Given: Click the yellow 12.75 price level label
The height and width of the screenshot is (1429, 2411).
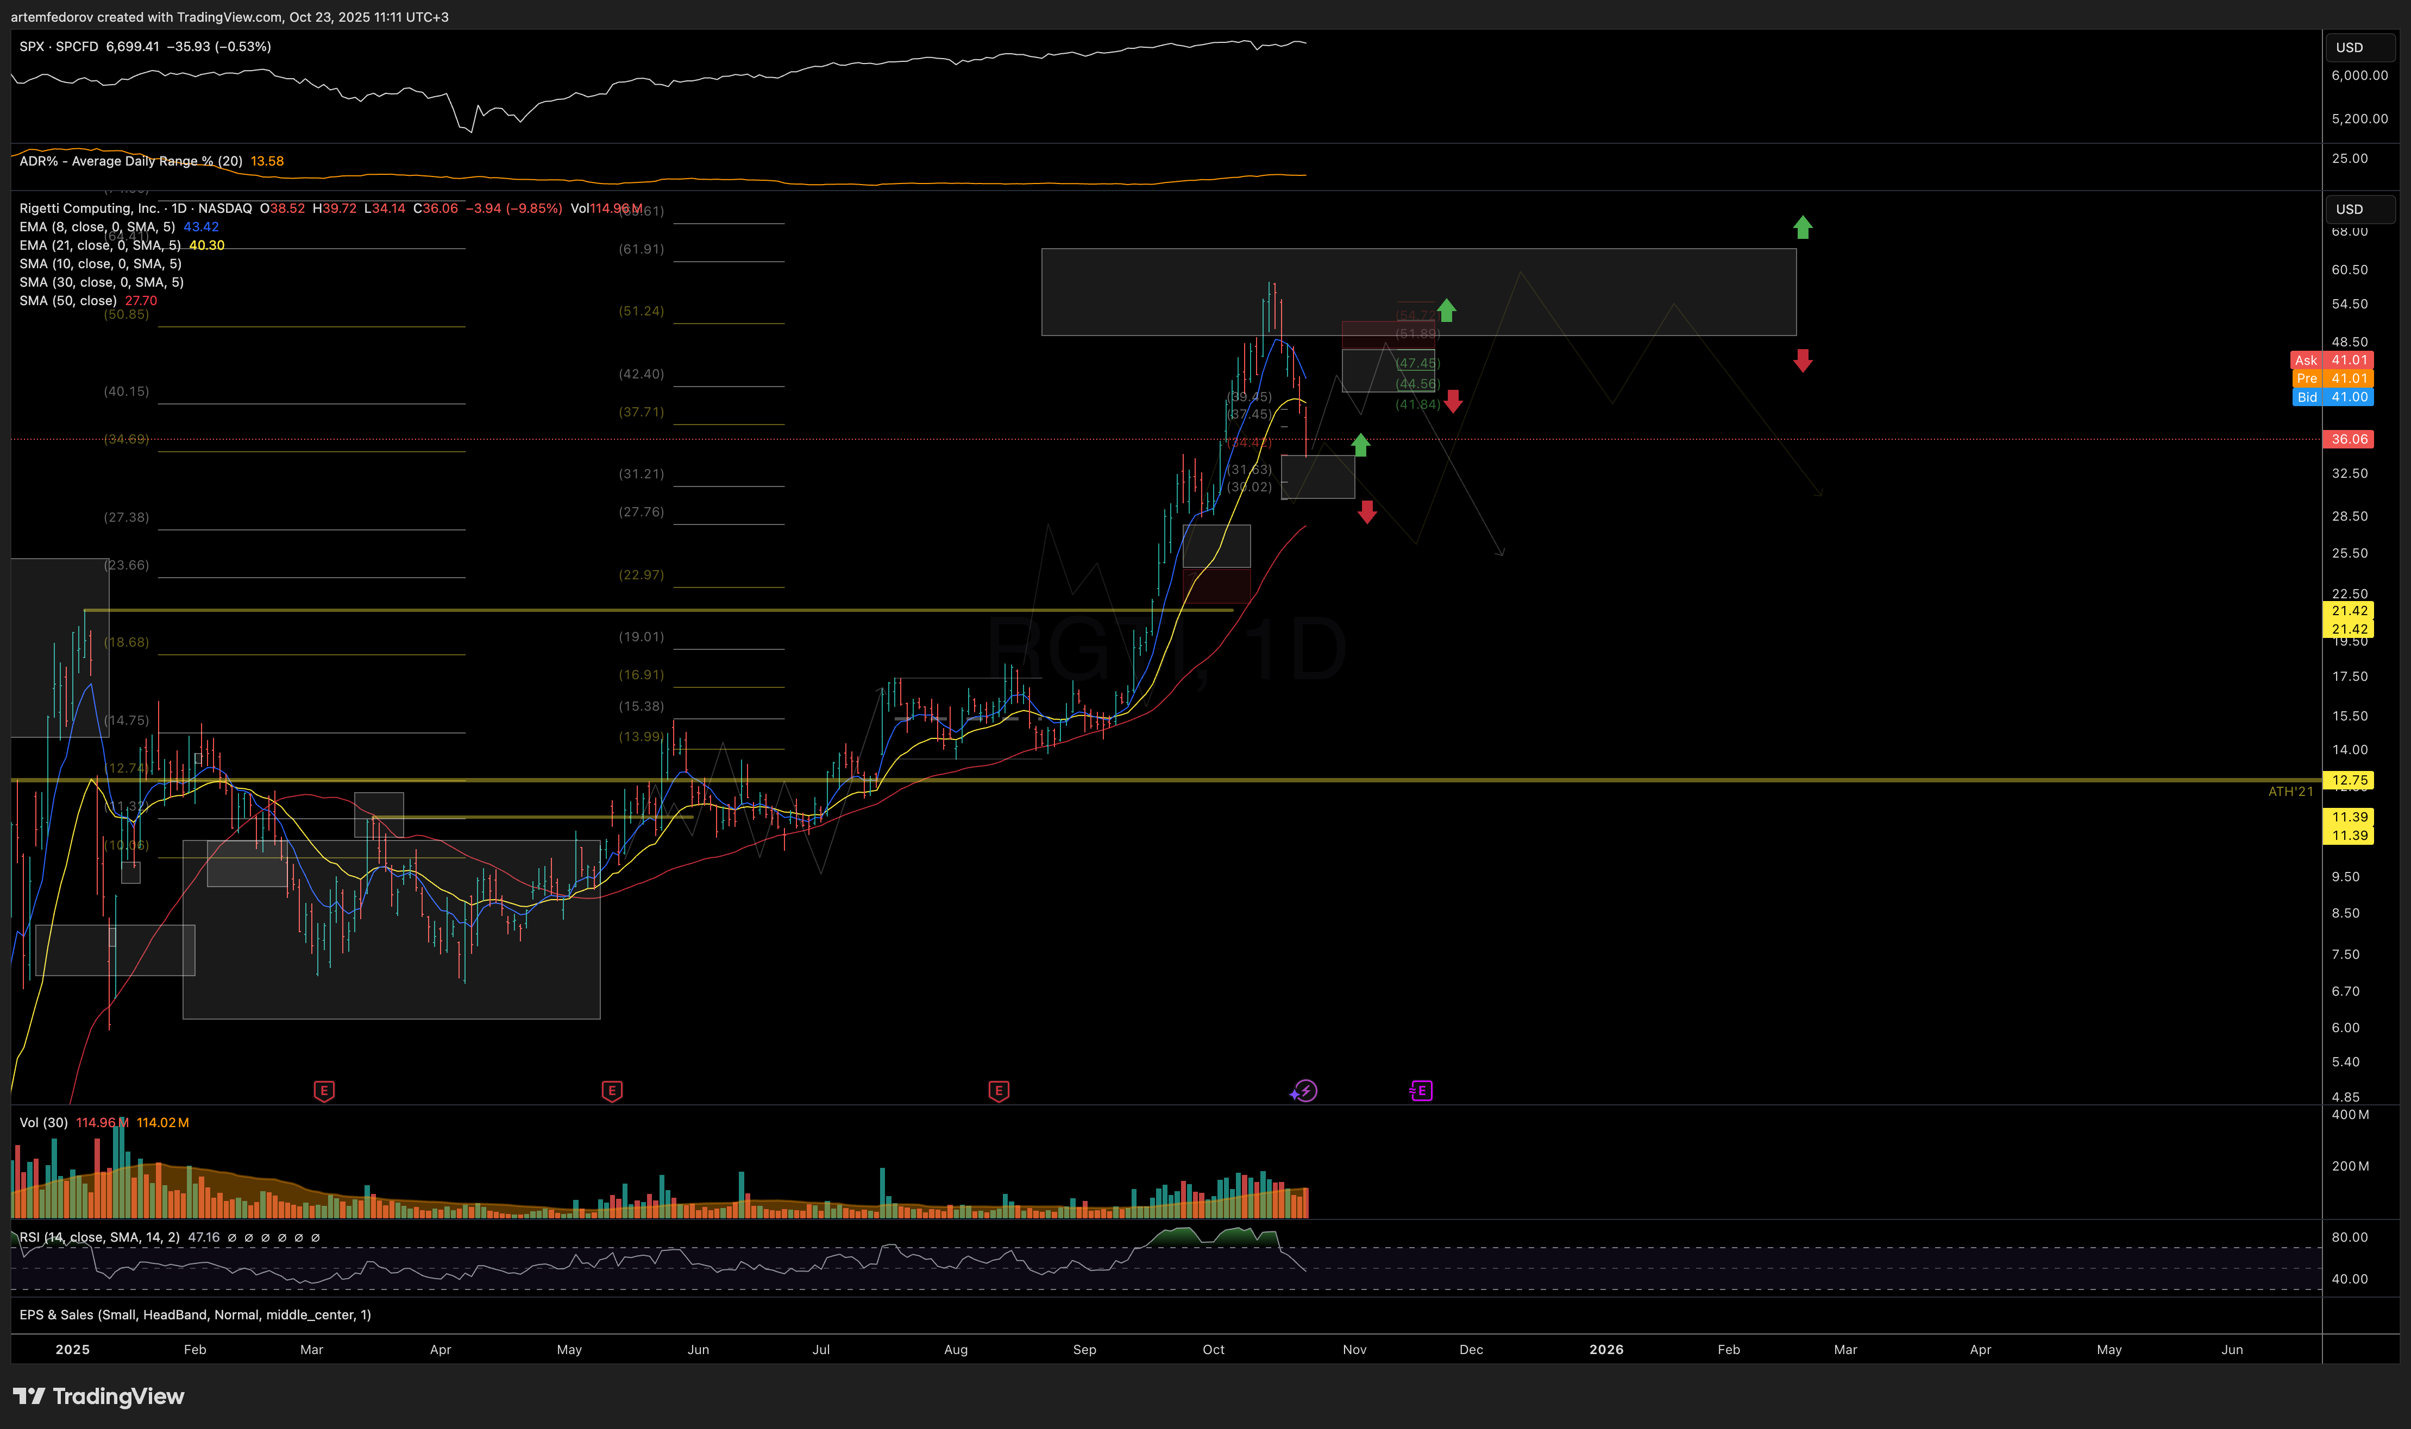Looking at the screenshot, I should pyautogui.click(x=2349, y=780).
